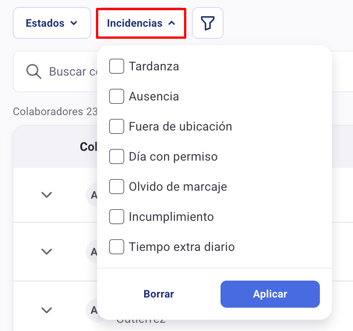Click the Incumplimiento option label
The width and height of the screenshot is (353, 331).
171,217
